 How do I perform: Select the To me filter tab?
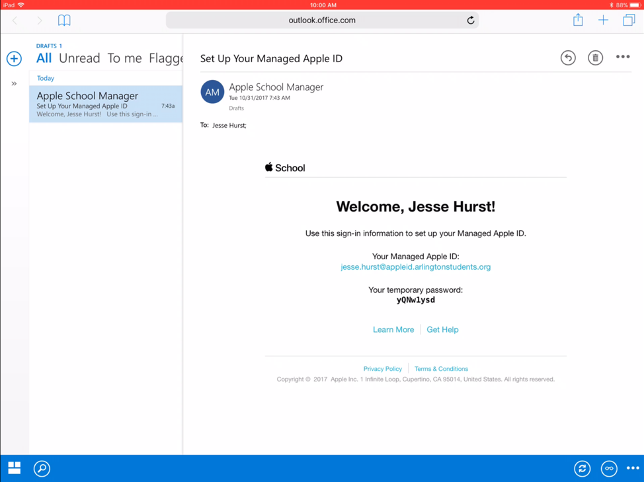pos(124,58)
